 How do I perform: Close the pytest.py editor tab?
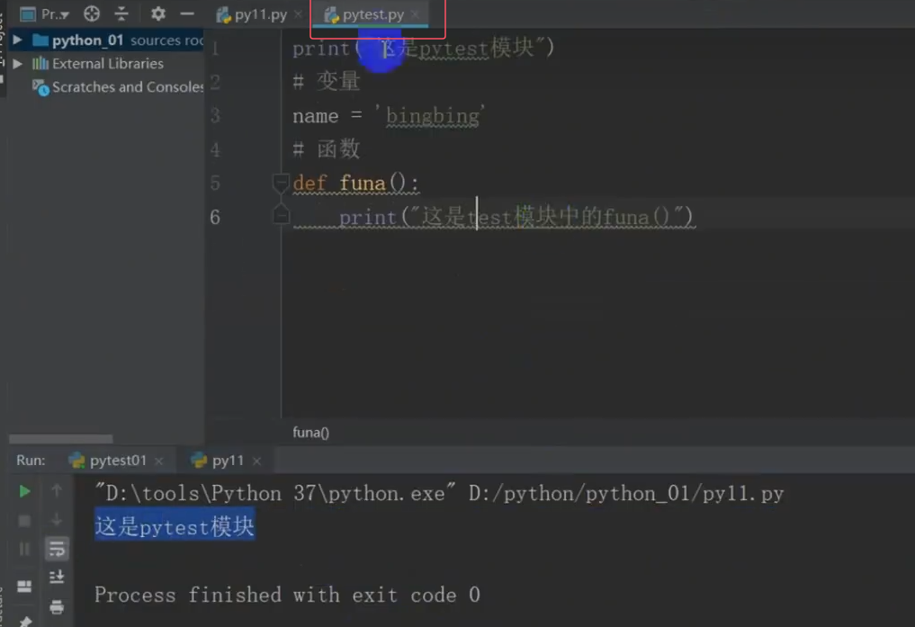[415, 14]
